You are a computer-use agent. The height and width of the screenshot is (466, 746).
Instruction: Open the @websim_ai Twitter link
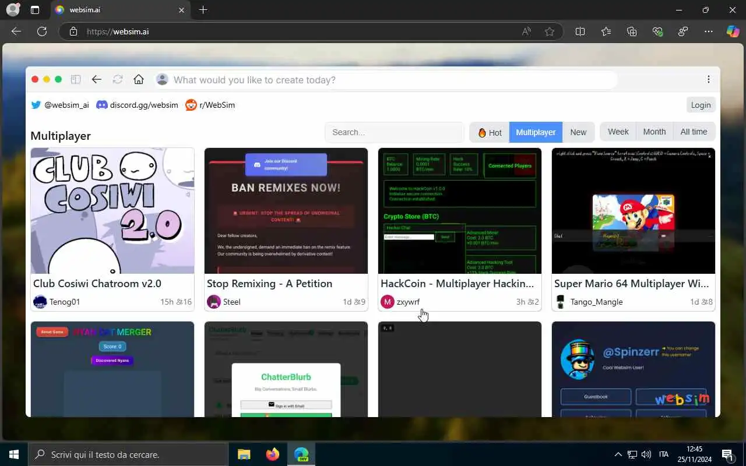coord(60,105)
